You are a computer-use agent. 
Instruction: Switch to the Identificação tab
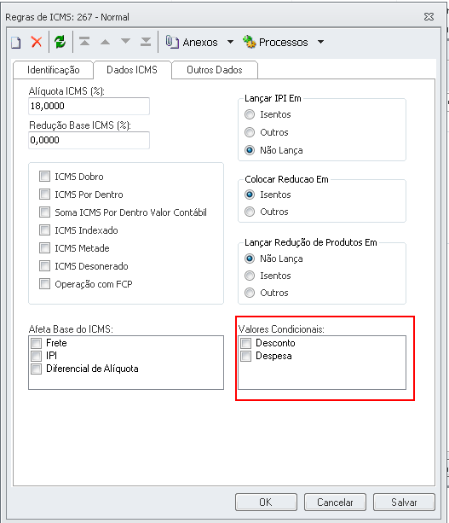[x=54, y=70]
